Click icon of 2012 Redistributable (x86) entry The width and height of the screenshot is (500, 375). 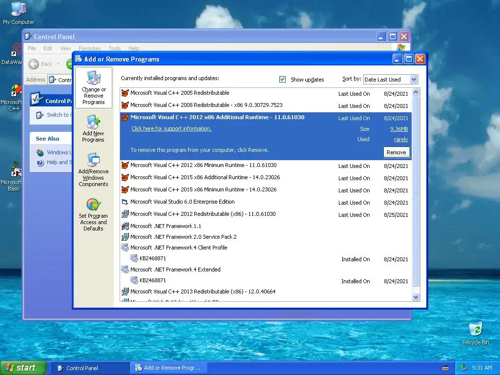[x=125, y=214]
